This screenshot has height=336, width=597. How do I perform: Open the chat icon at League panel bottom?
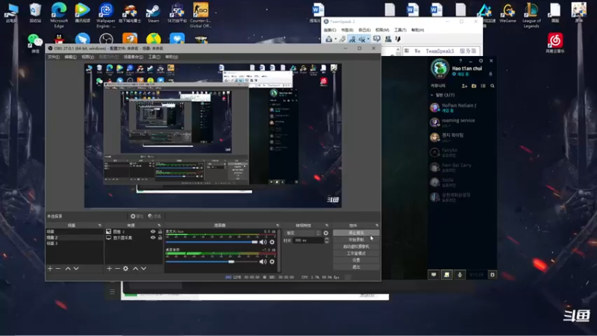click(434, 275)
